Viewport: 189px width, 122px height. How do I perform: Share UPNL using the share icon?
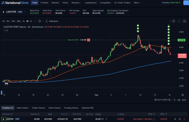coord(154,119)
